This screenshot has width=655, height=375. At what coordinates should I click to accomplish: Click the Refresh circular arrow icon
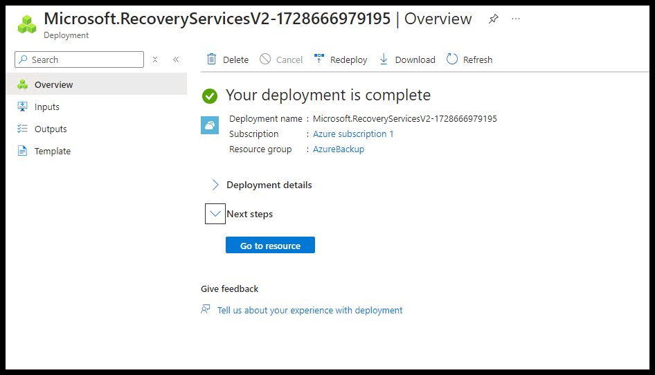pyautogui.click(x=452, y=60)
